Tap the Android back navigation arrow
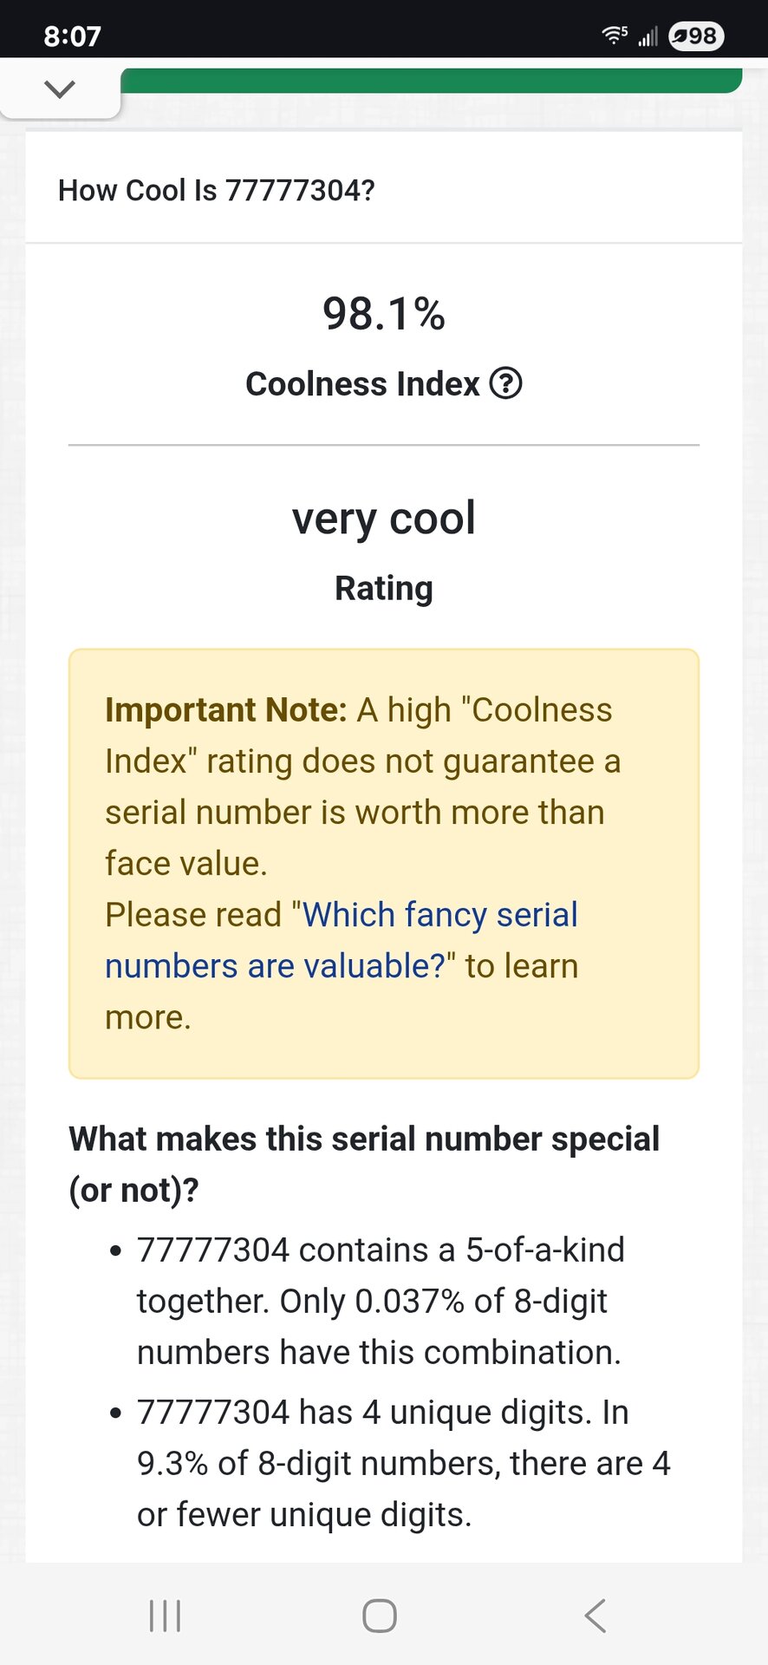768x1665 pixels. pos(595,1616)
